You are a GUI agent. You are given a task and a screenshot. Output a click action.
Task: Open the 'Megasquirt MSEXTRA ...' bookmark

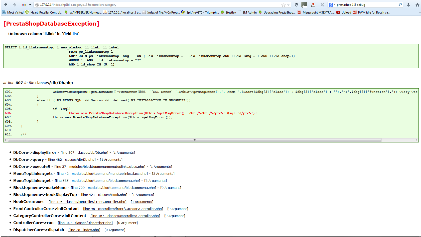316,13
